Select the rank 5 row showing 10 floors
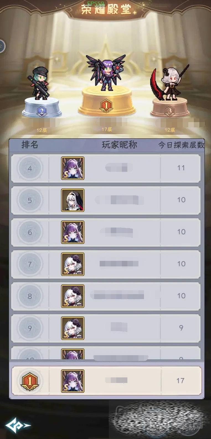Image resolution: width=211 pixels, height=439 pixels. tap(106, 200)
